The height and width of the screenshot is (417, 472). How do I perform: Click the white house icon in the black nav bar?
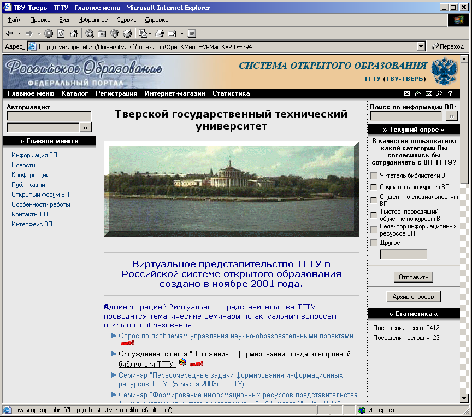417,93
